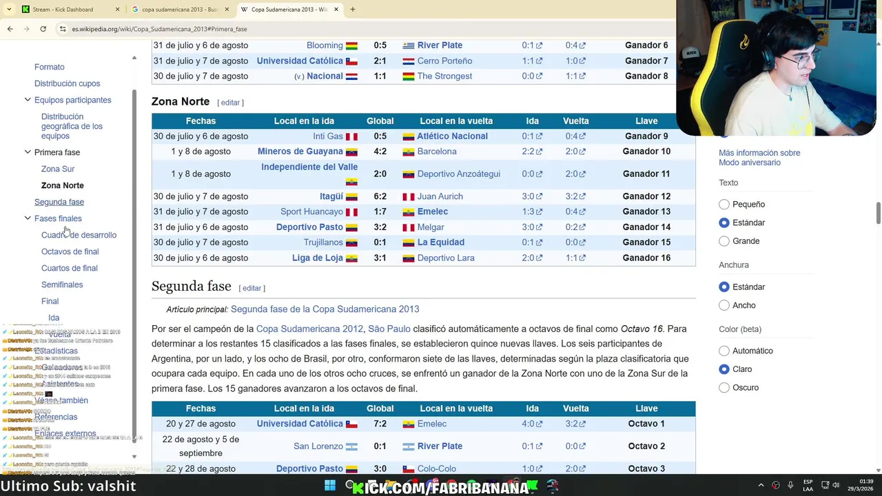
Task: Collapse the Primera fase section
Action: 28,152
